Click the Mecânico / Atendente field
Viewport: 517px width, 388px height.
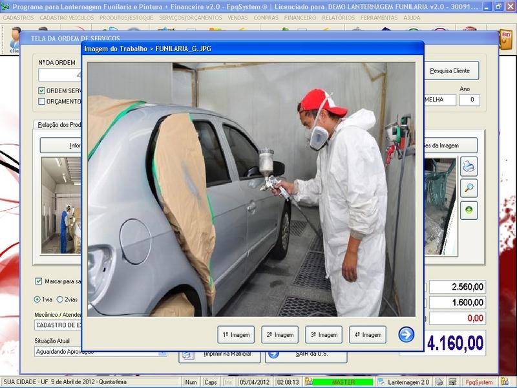click(58, 325)
